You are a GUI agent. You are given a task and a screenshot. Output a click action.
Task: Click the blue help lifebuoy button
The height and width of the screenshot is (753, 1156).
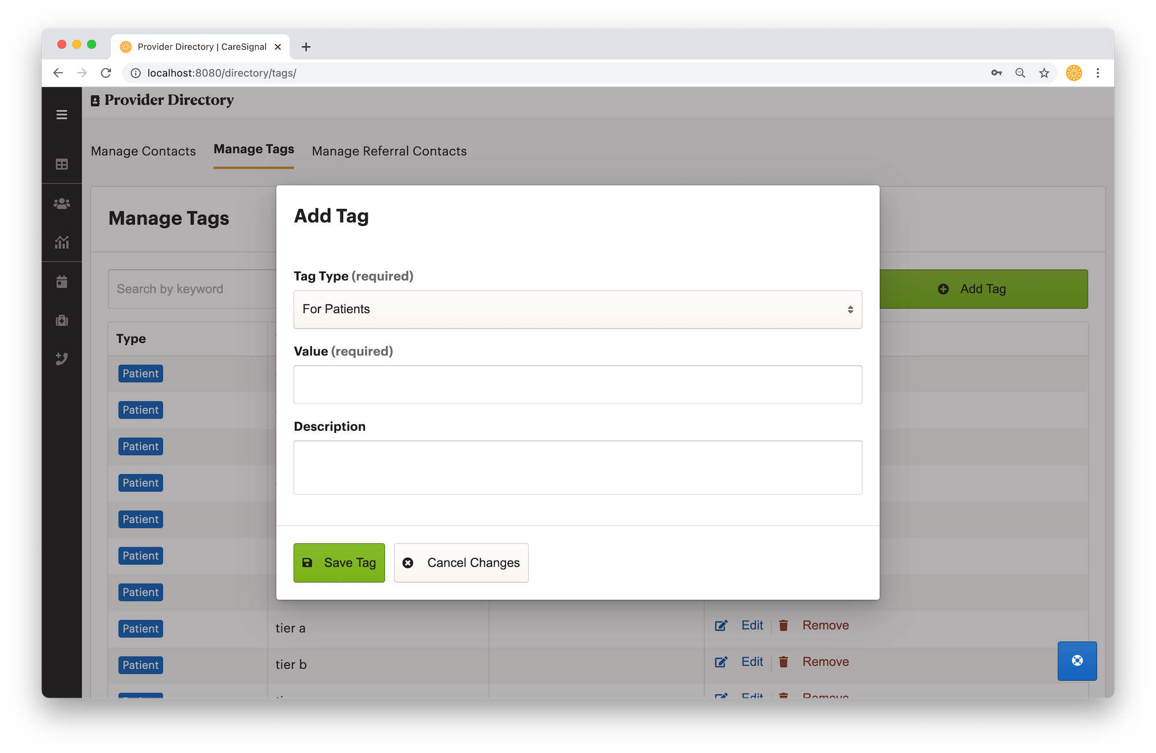(1077, 661)
